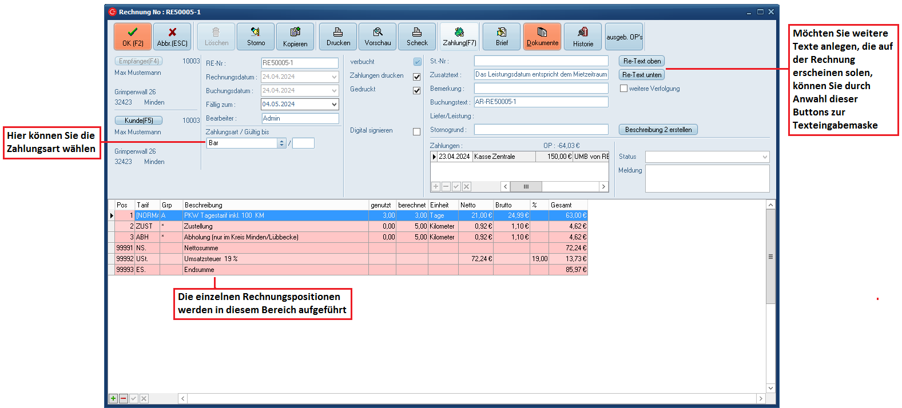This screenshot has height=408, width=902.
Task: Open the Fällig zum date dropdown
Action: [x=334, y=105]
